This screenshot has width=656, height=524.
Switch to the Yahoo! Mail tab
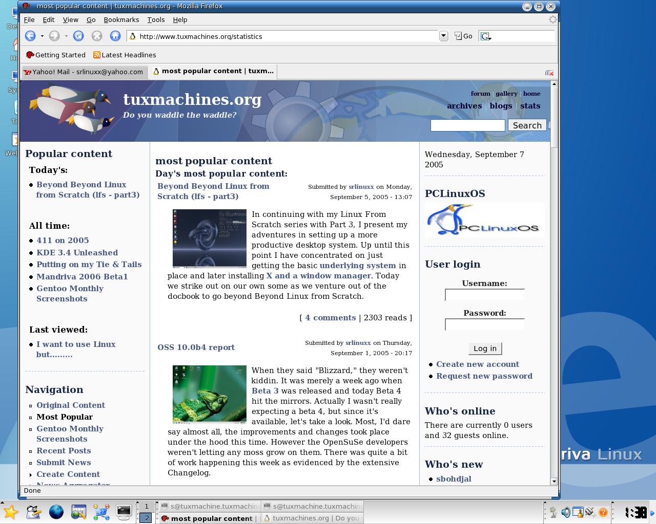85,72
